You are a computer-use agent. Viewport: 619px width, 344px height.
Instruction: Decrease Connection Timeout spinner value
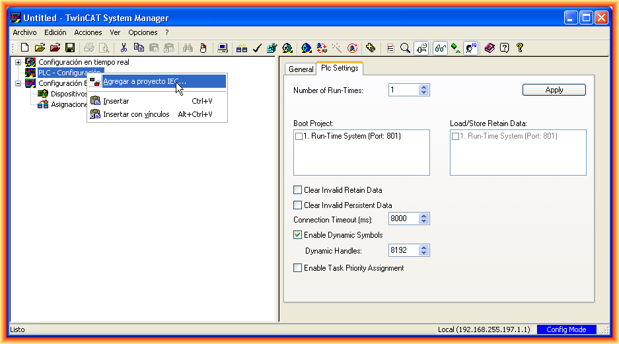424,222
